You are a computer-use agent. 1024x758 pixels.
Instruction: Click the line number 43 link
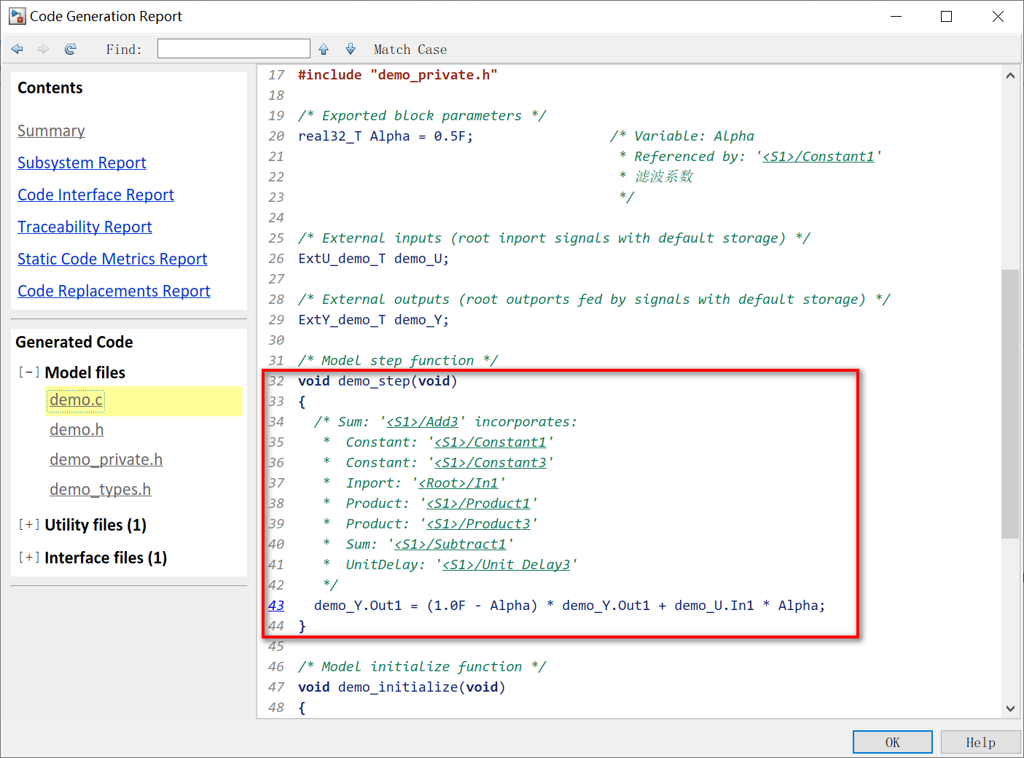click(x=276, y=606)
